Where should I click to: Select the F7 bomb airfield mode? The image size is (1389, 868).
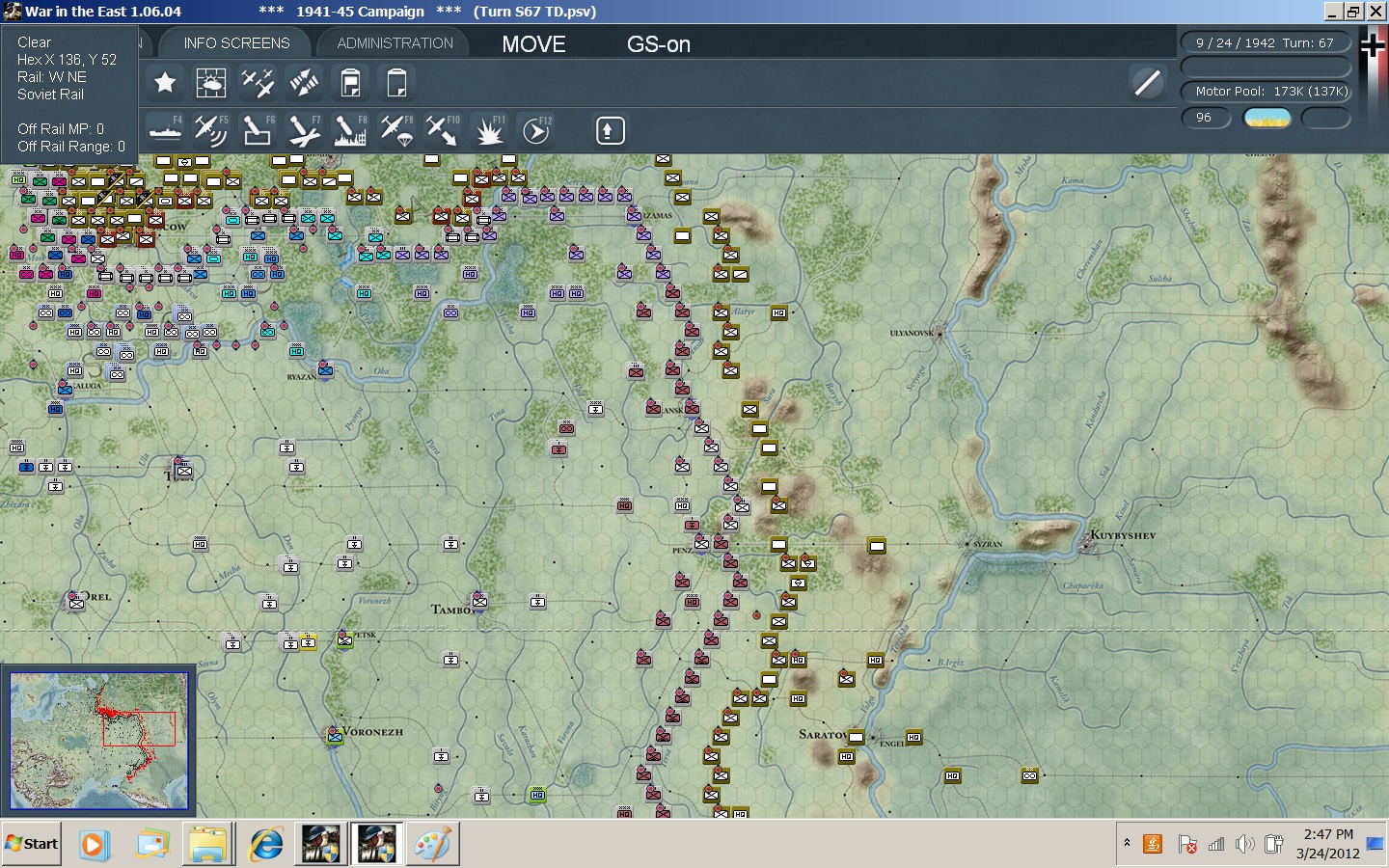point(304,129)
